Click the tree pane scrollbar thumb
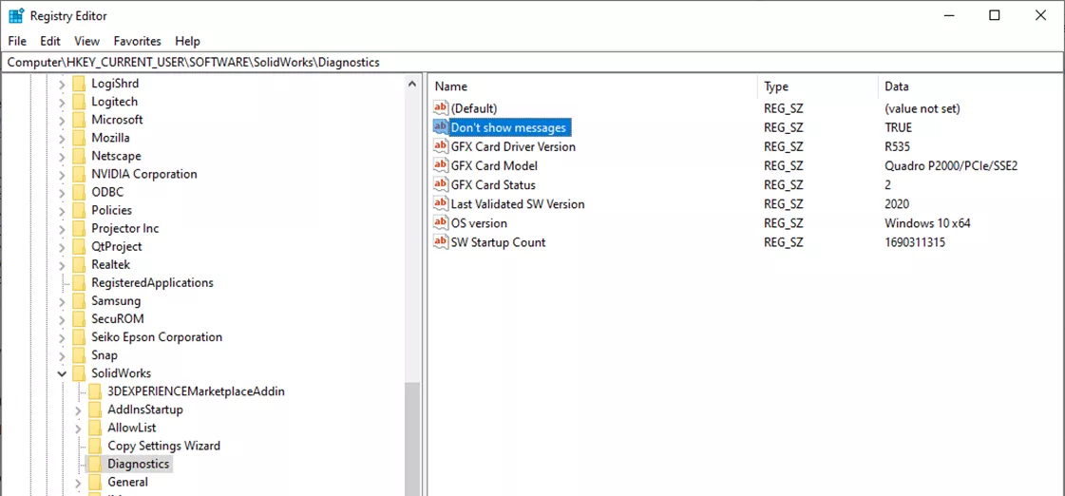Image resolution: width=1065 pixels, height=496 pixels. coord(412,439)
